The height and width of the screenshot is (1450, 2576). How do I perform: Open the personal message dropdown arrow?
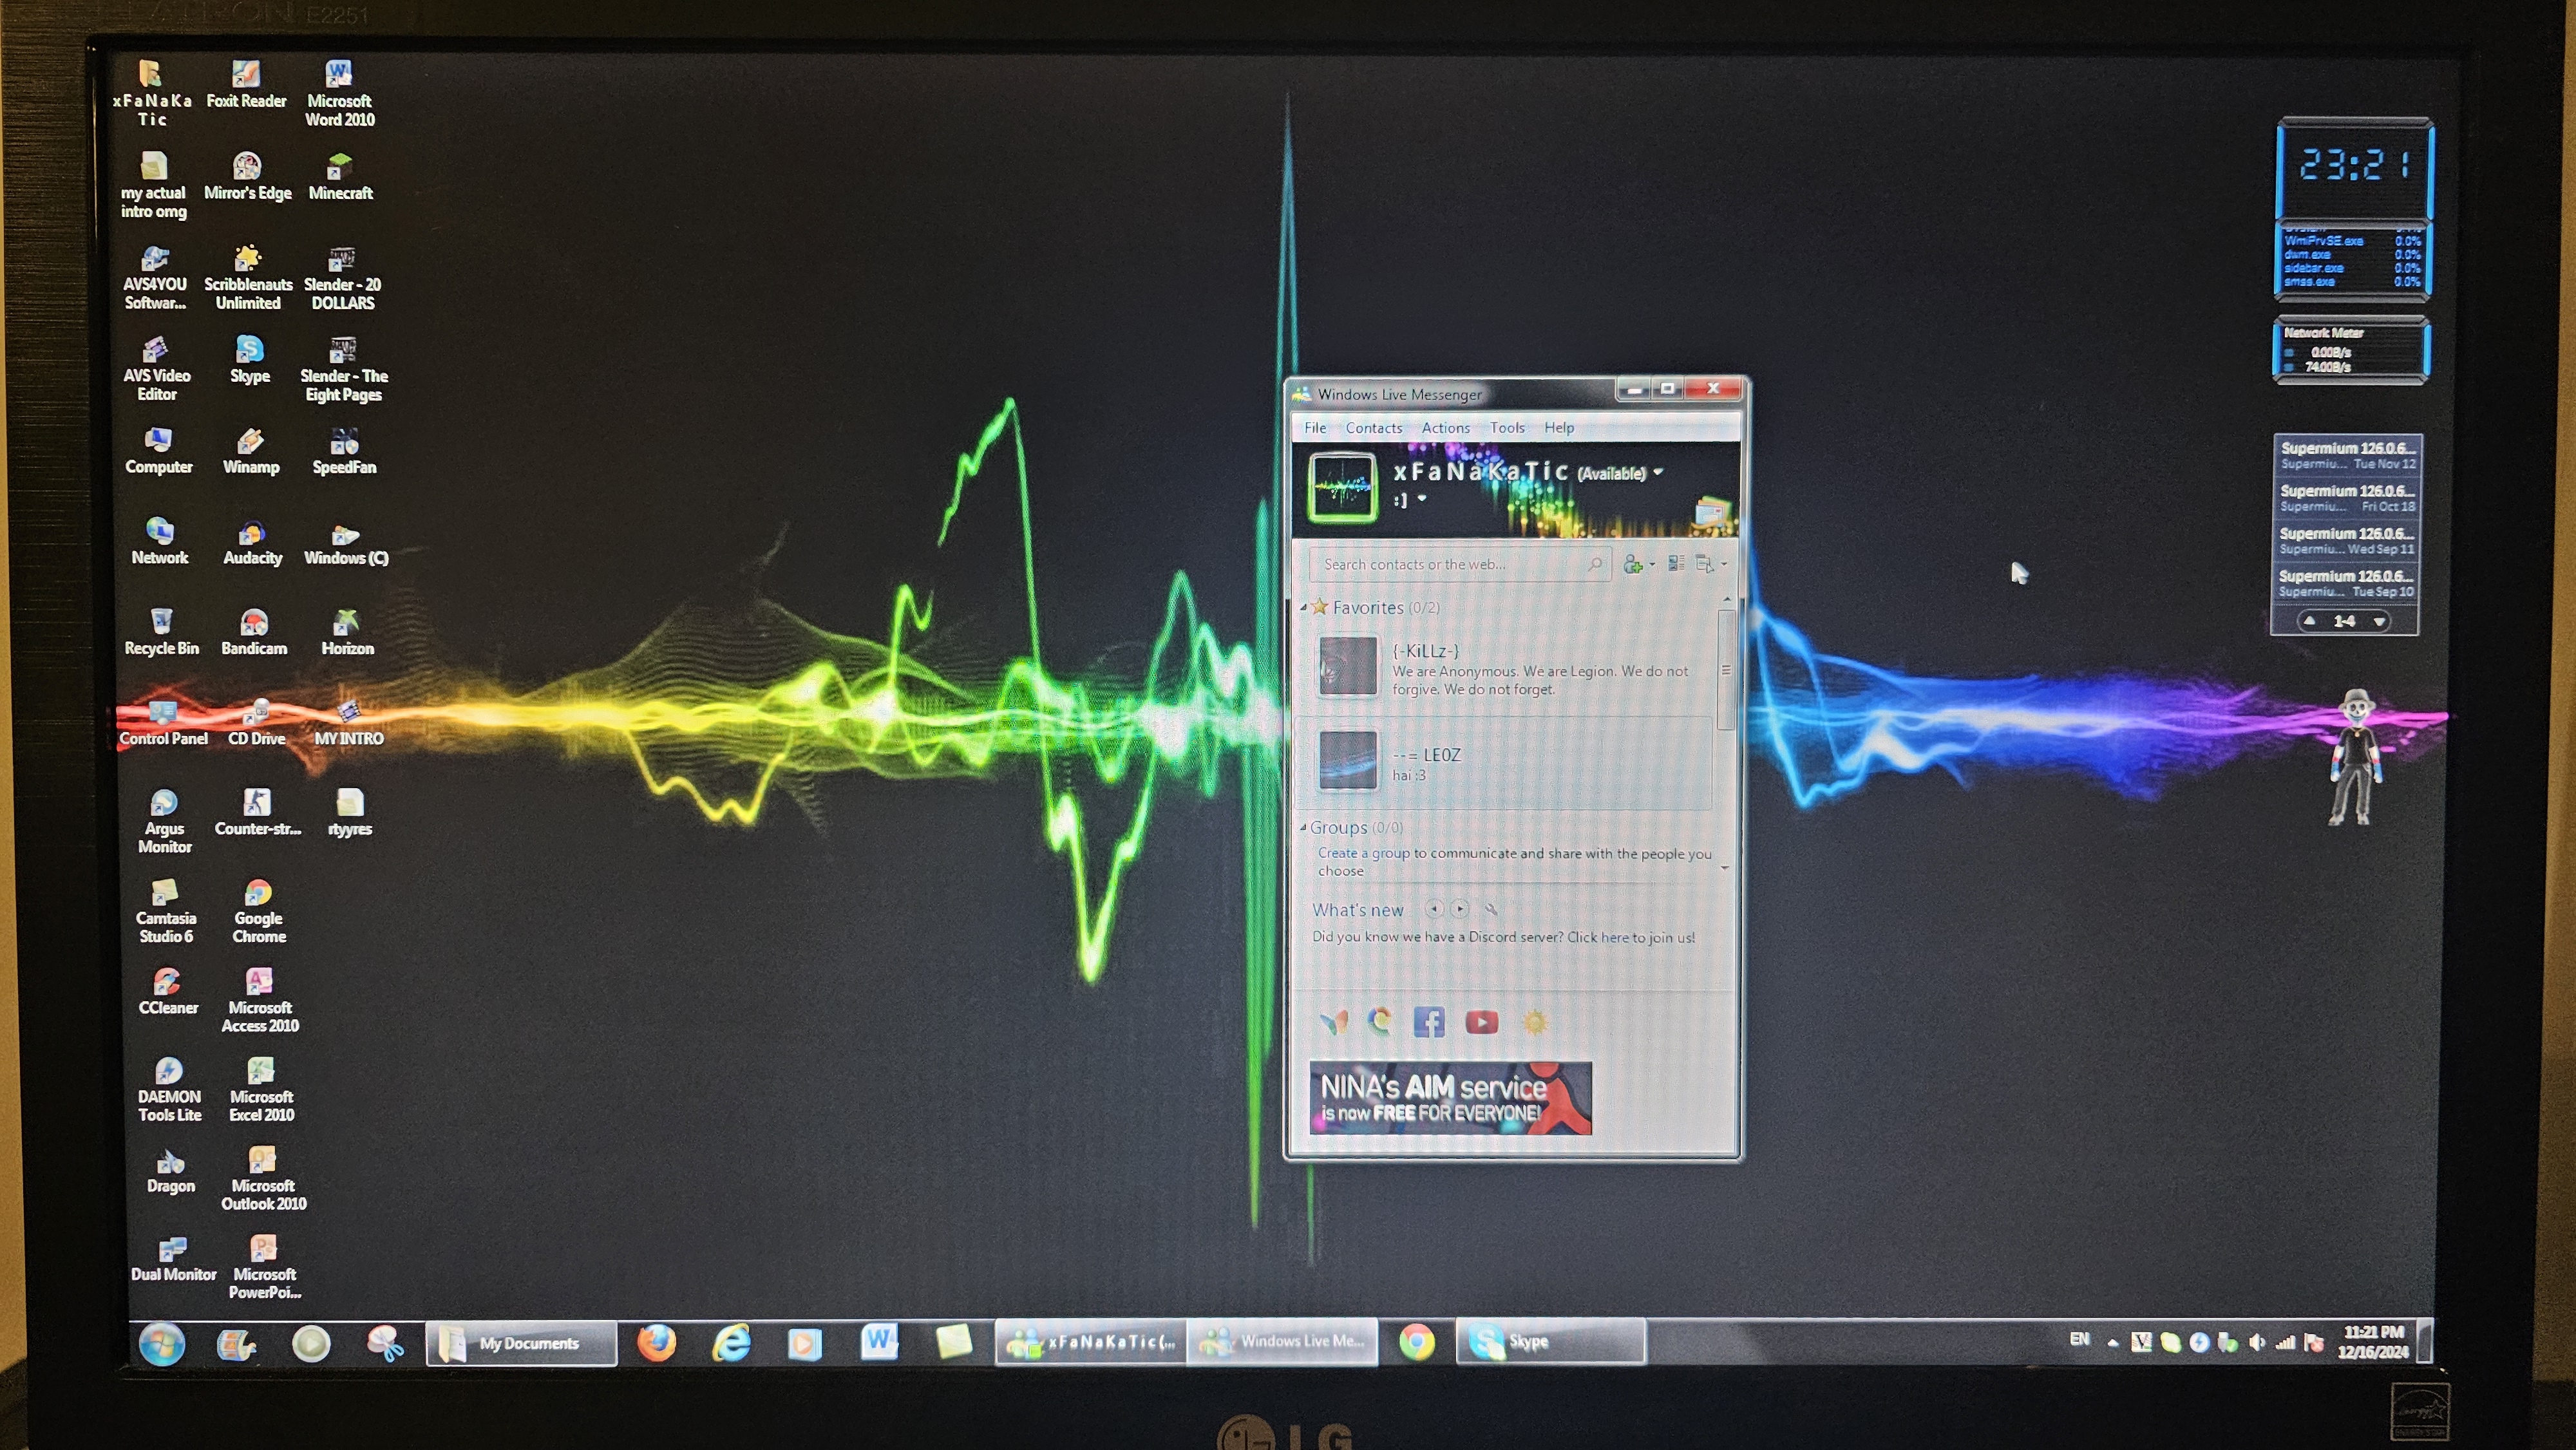click(1421, 498)
